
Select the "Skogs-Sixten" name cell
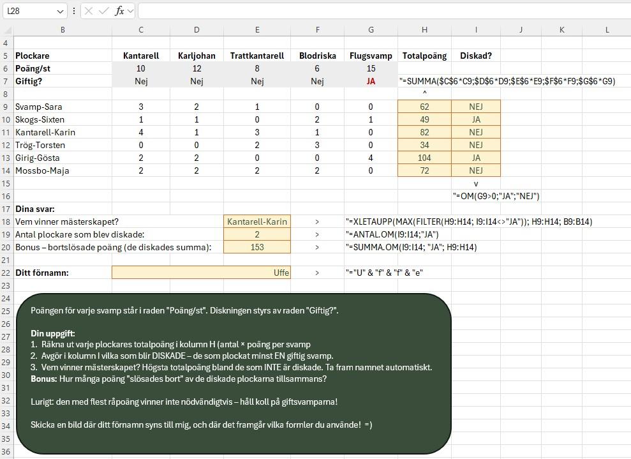(x=63, y=119)
